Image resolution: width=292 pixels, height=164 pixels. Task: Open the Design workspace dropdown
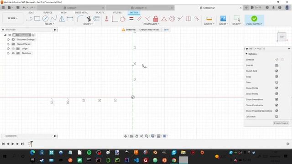pyautogui.click(x=12, y=18)
